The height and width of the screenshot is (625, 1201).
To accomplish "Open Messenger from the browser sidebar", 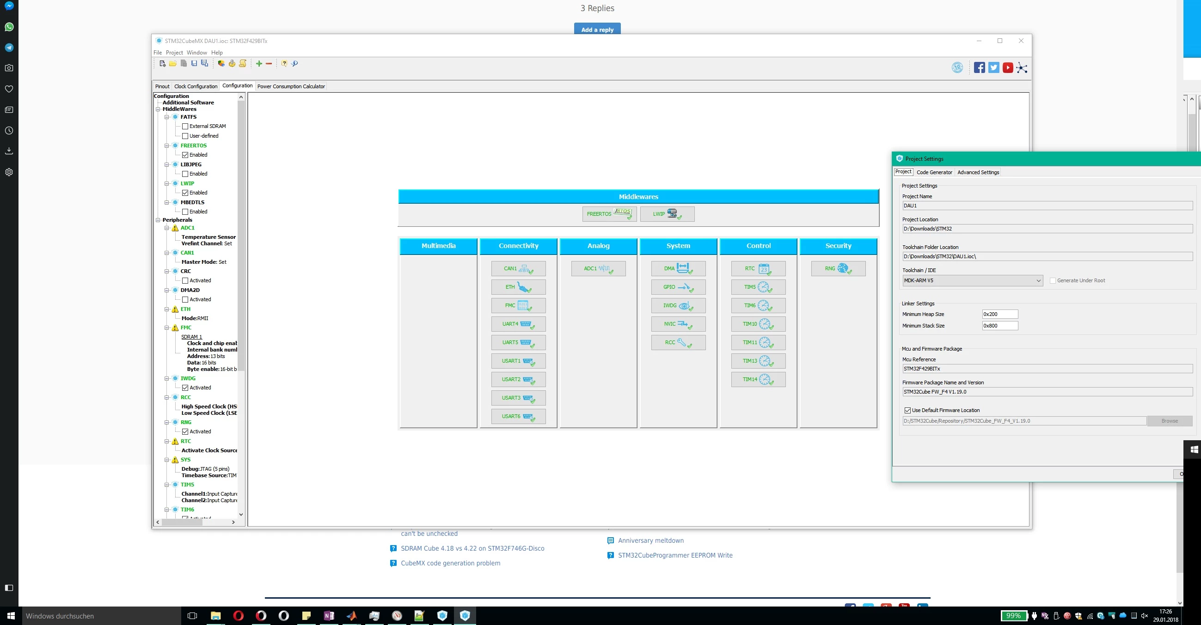I will (x=9, y=6).
